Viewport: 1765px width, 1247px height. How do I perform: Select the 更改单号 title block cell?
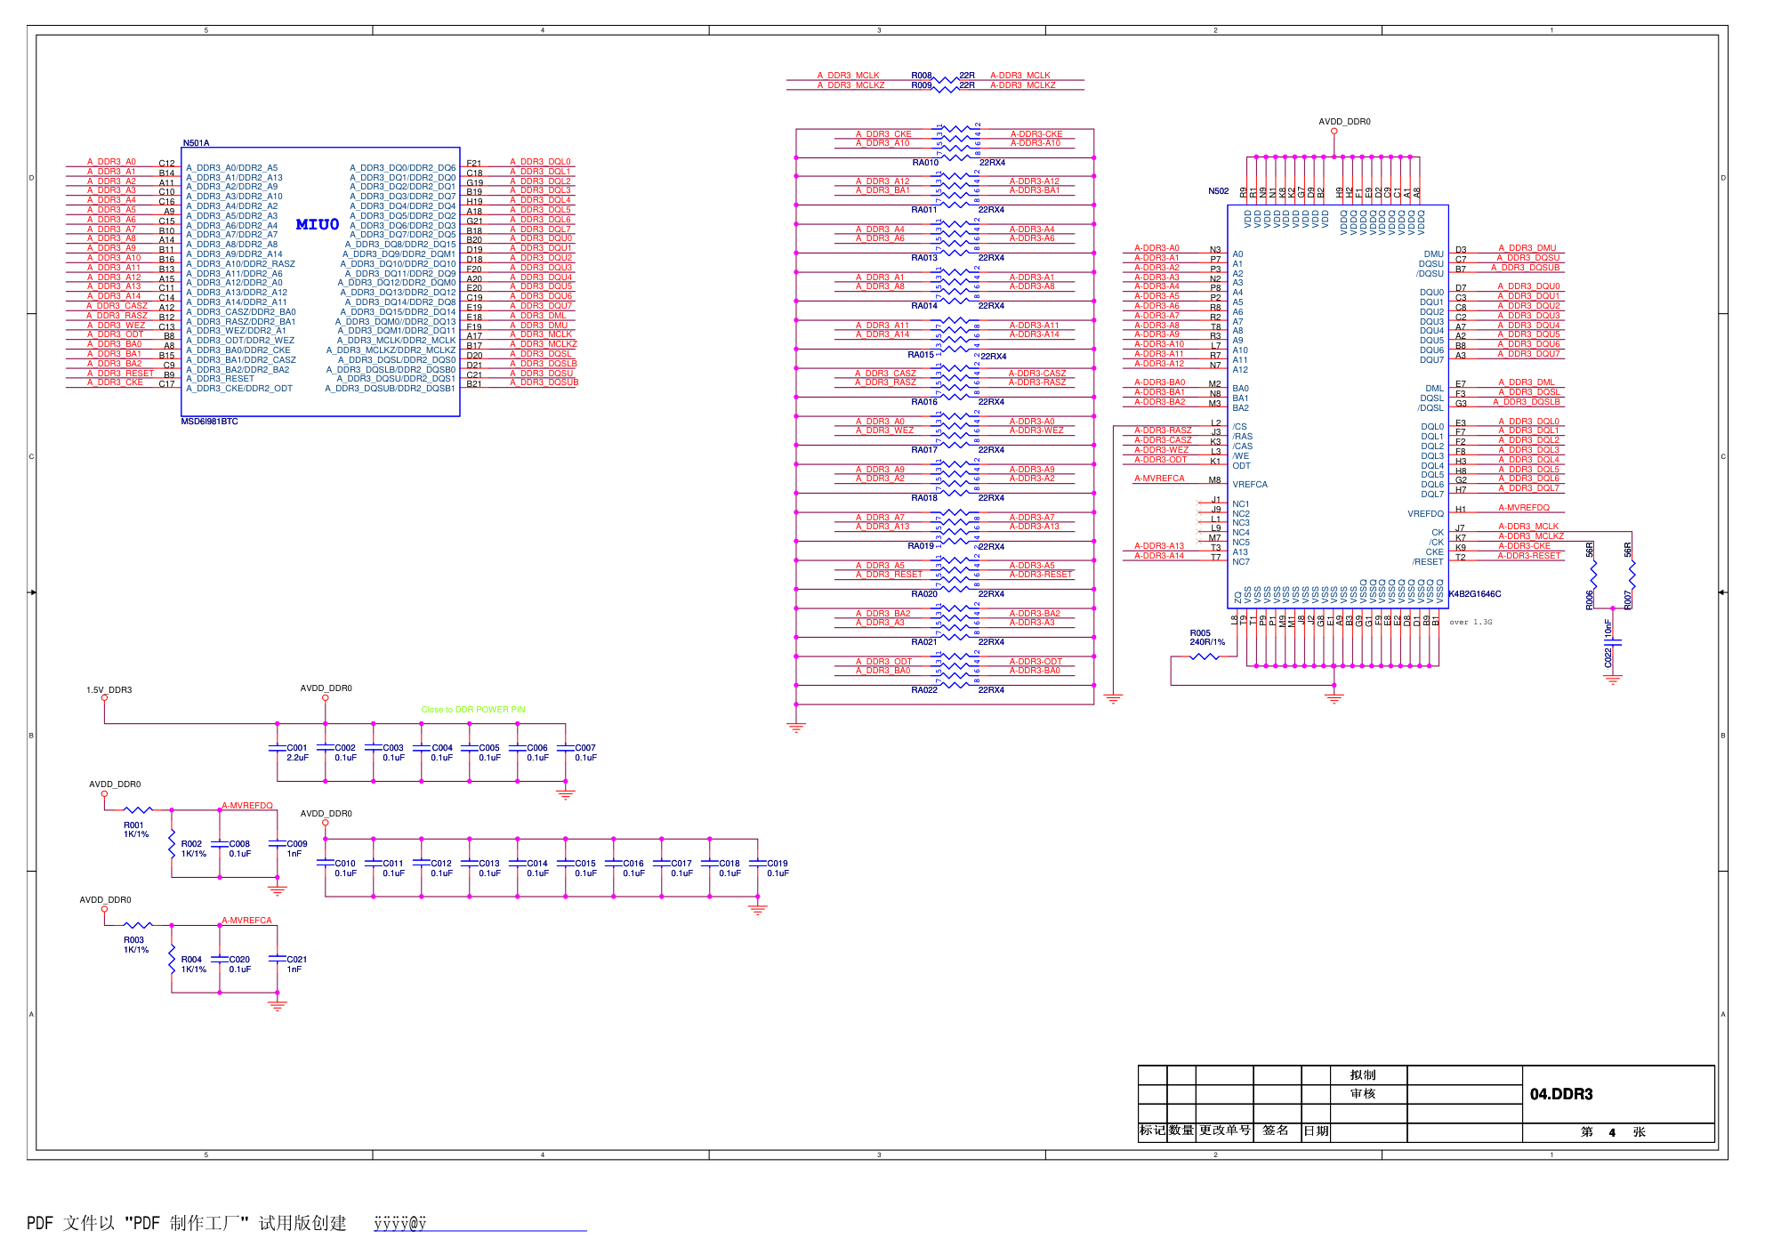coord(1224,1131)
